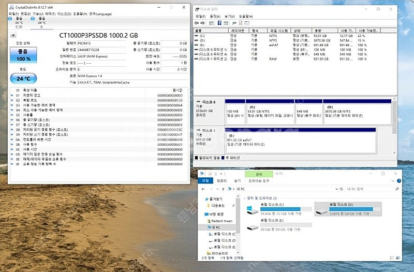This screenshot has width=414, height=272.
Task: Click the up-arrow navigation button in File Explorer
Action: [223, 189]
